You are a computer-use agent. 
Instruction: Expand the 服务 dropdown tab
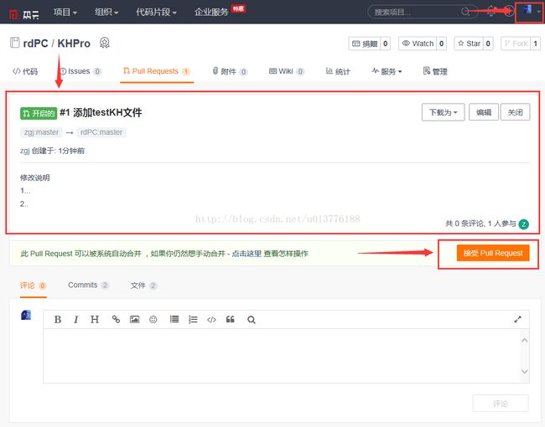[387, 71]
